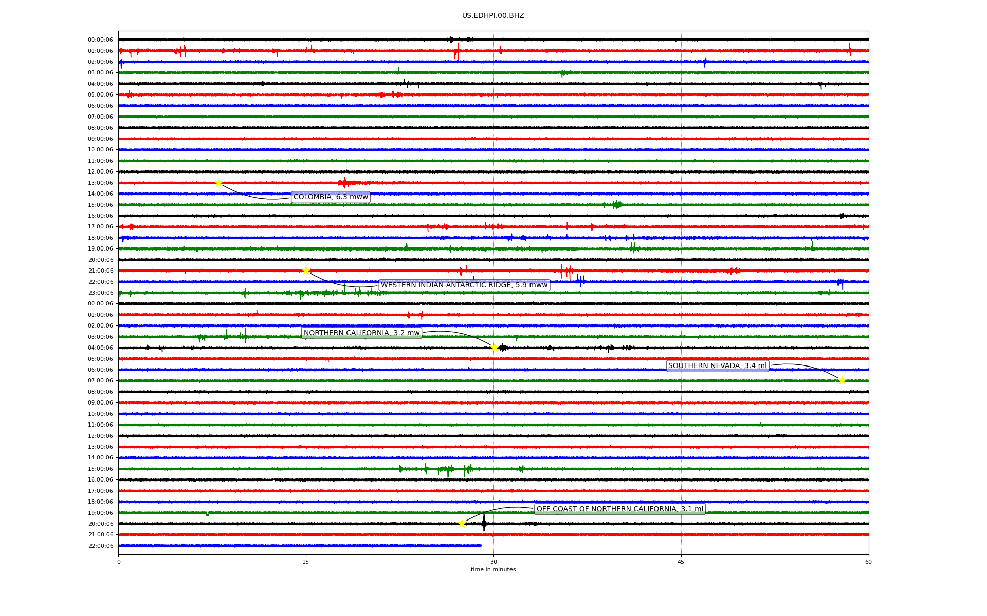Click the yellow star for the Off Coast of Northern California event
The width and height of the screenshot is (987, 616).
coord(462,524)
